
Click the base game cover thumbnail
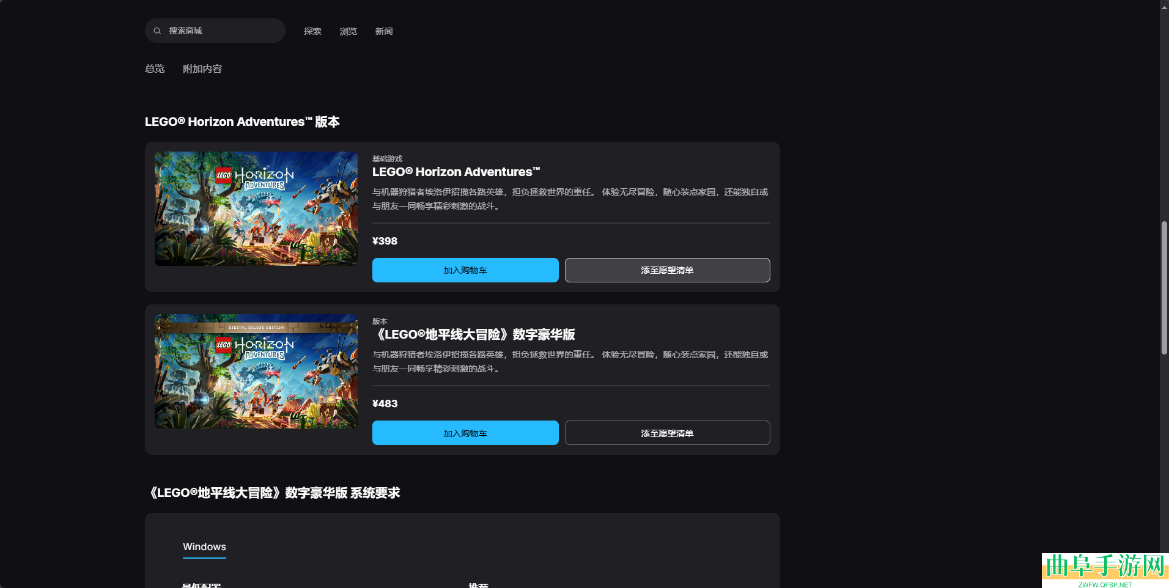(x=256, y=208)
